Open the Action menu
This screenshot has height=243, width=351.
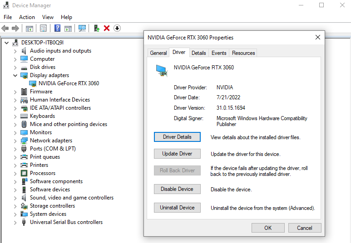[x=27, y=17]
